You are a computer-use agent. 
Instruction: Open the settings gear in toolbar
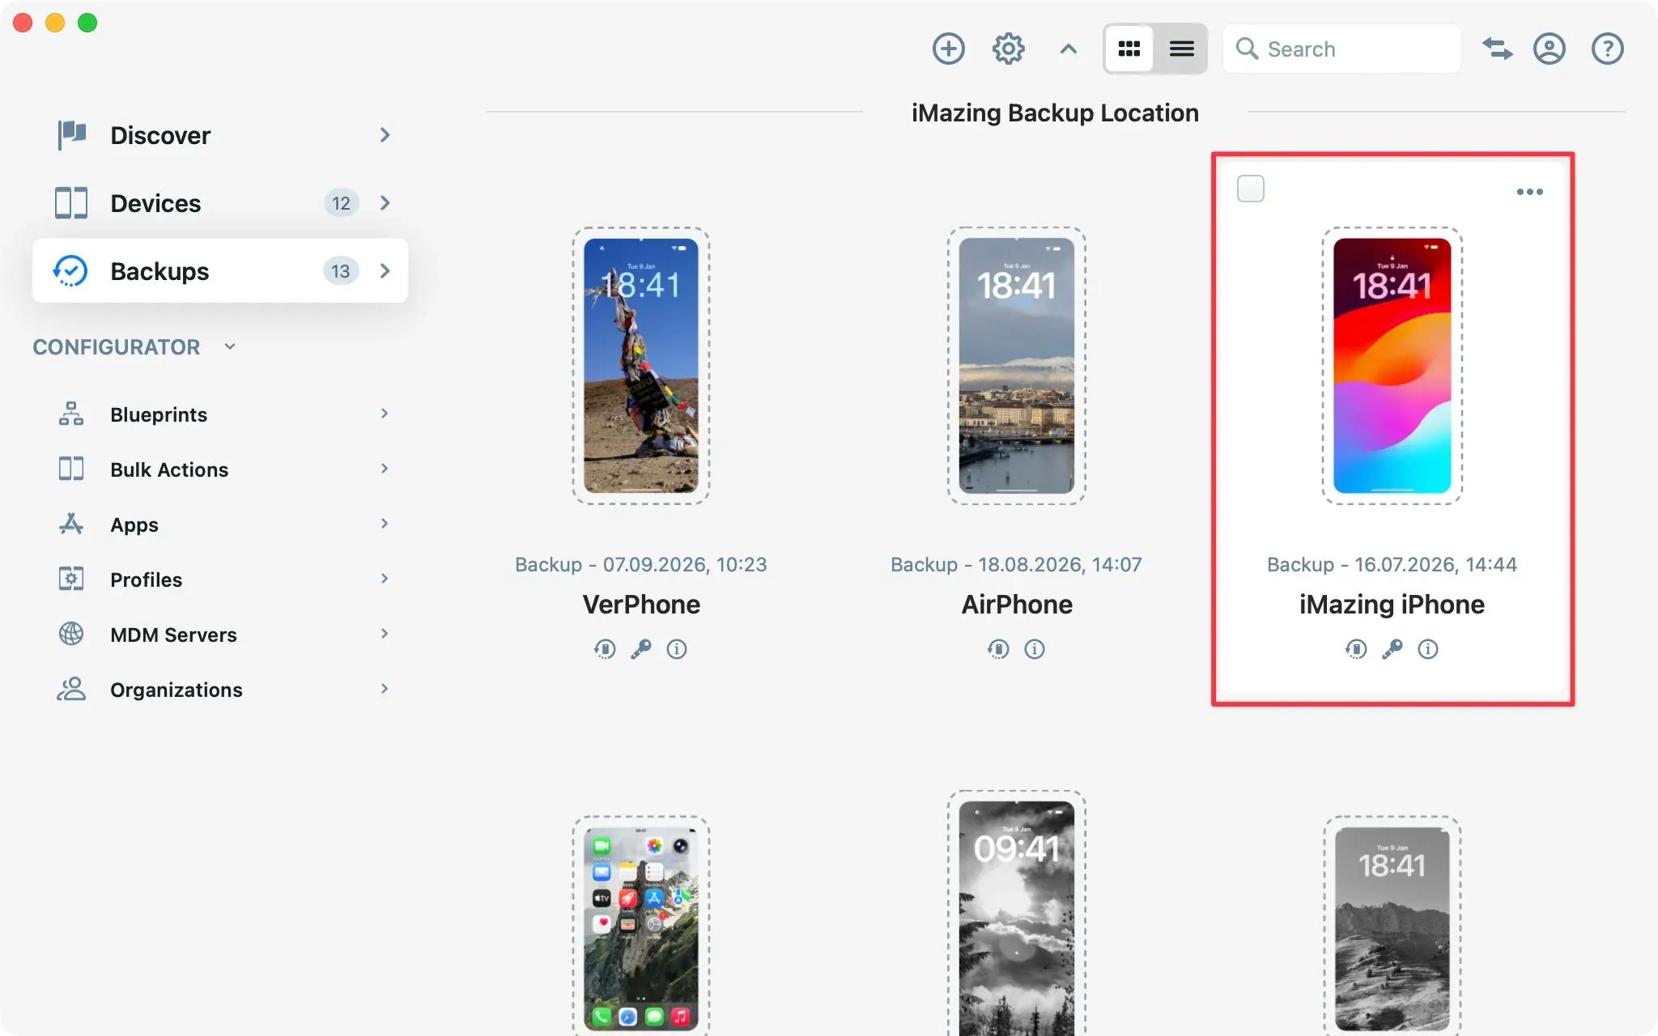pos(1008,49)
